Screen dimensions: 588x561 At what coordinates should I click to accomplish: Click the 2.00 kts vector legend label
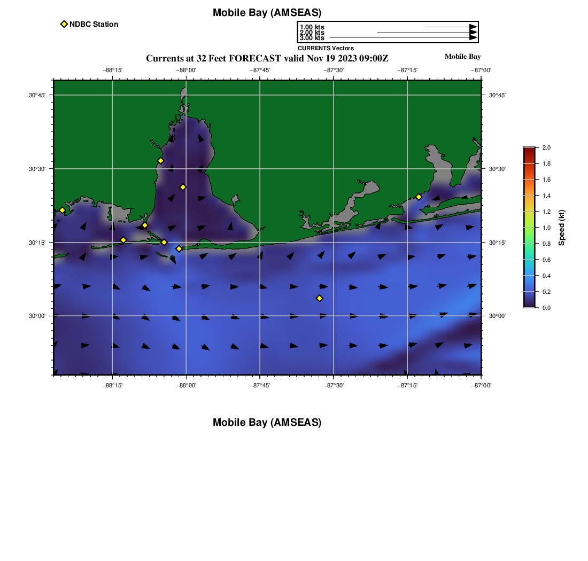click(x=312, y=33)
